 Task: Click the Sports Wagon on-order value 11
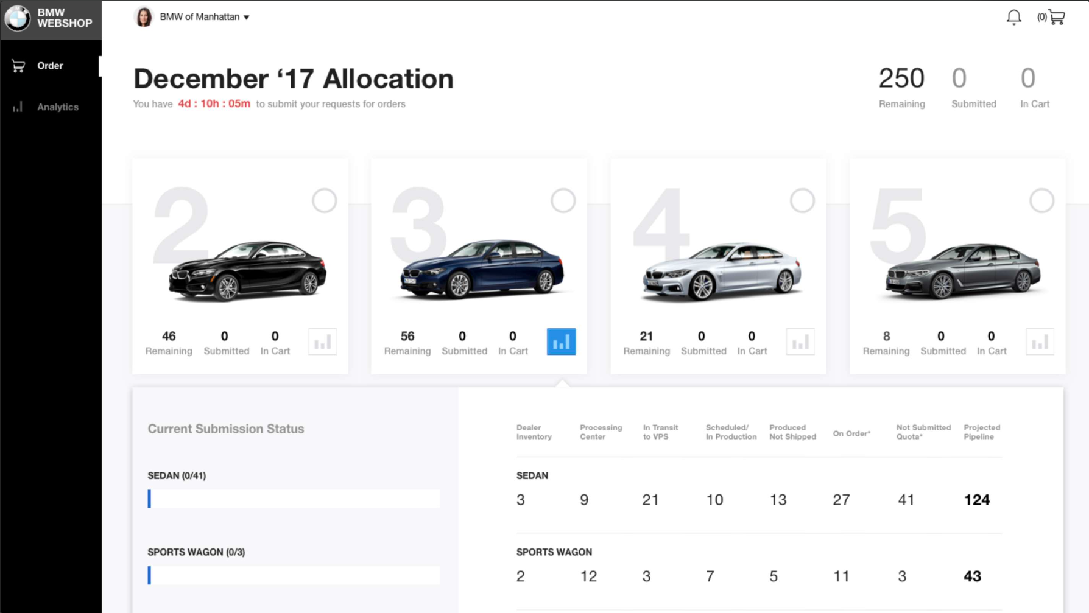tap(841, 576)
